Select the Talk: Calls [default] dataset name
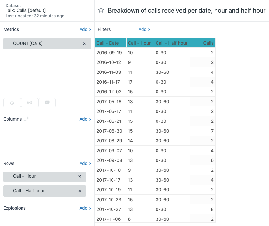This screenshot has width=269, height=226. [26, 10]
